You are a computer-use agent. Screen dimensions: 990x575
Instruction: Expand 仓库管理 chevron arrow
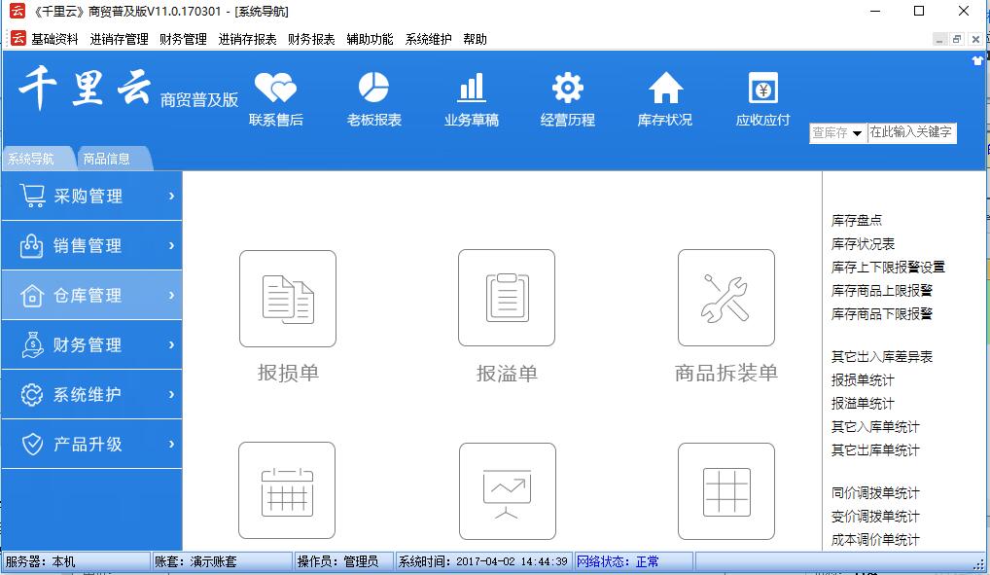coord(171,295)
